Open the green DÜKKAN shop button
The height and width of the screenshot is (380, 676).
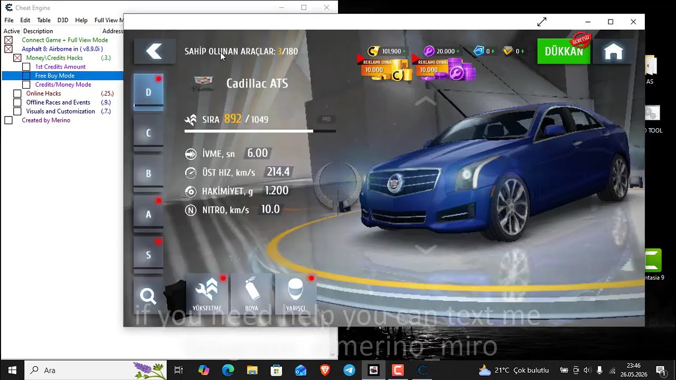coord(564,51)
